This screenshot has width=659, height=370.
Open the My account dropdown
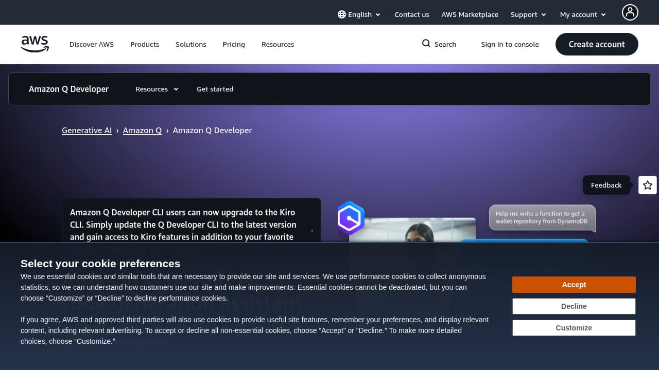(582, 14)
